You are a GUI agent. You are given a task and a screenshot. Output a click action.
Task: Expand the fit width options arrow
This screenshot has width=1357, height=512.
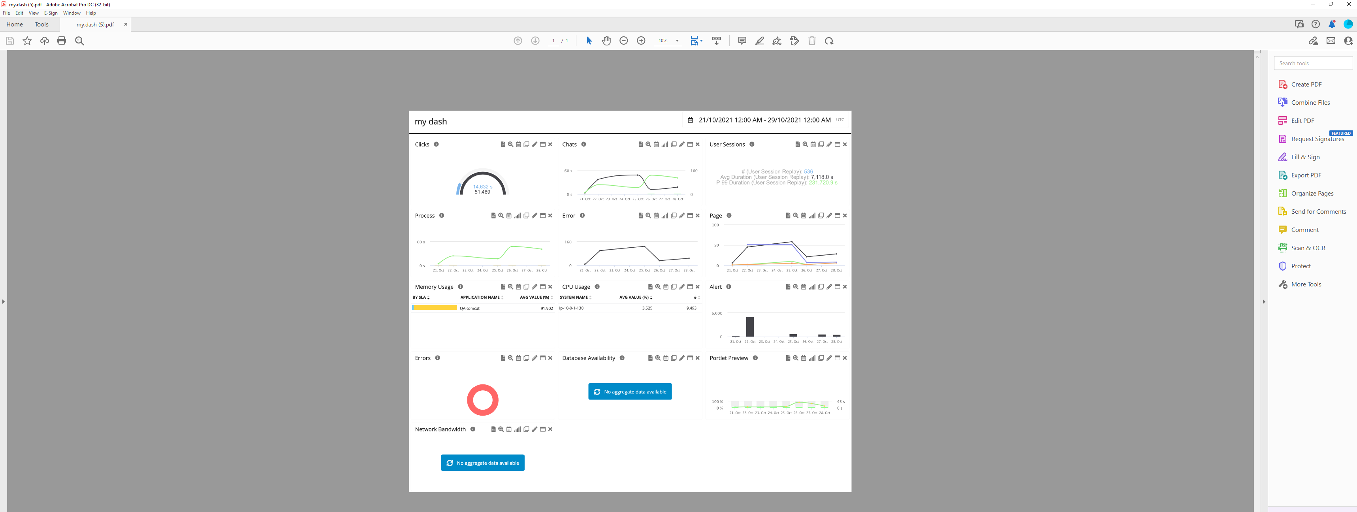coord(701,41)
